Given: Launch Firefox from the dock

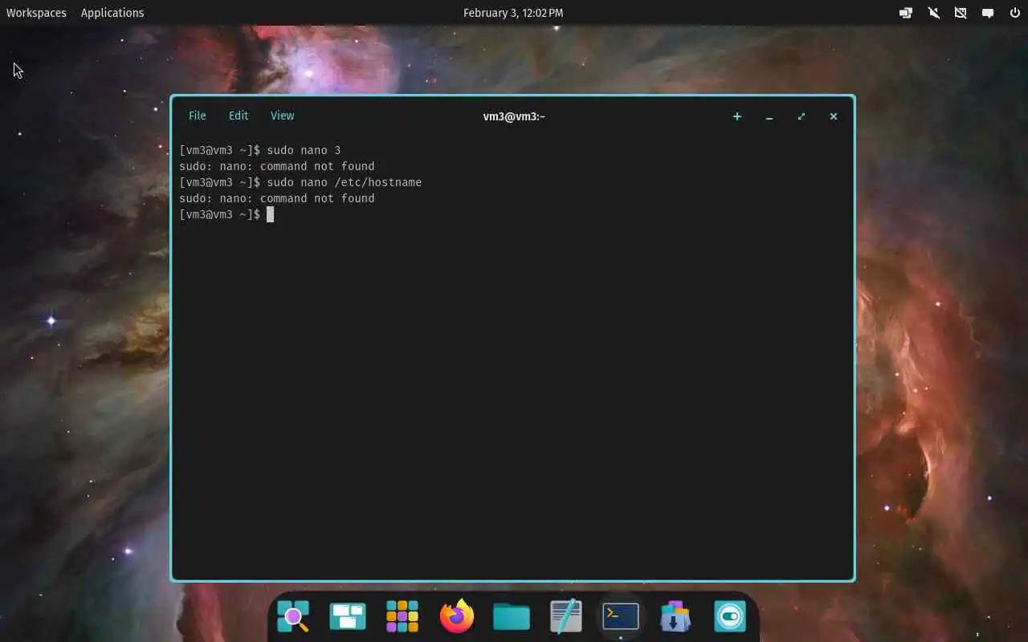Looking at the screenshot, I should click(x=457, y=616).
